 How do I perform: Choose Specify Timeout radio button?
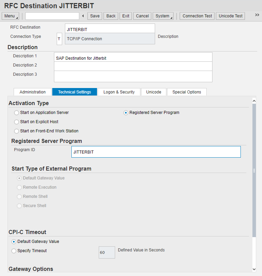pyautogui.click(x=14, y=251)
